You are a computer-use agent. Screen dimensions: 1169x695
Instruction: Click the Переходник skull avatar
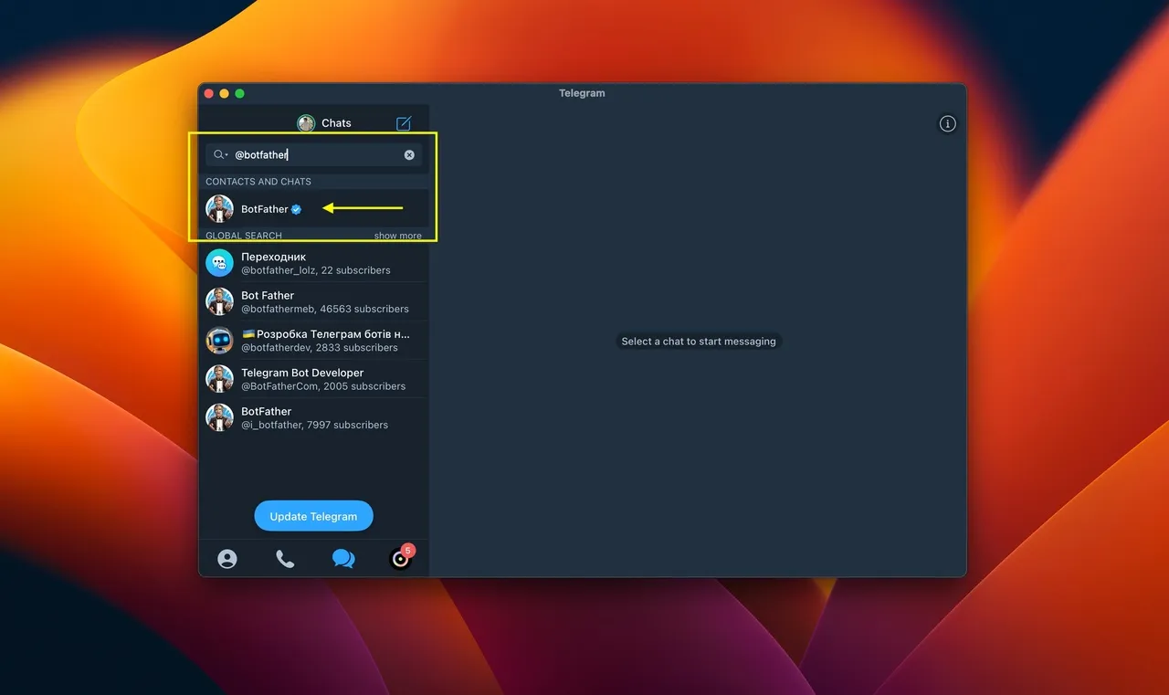(x=219, y=263)
